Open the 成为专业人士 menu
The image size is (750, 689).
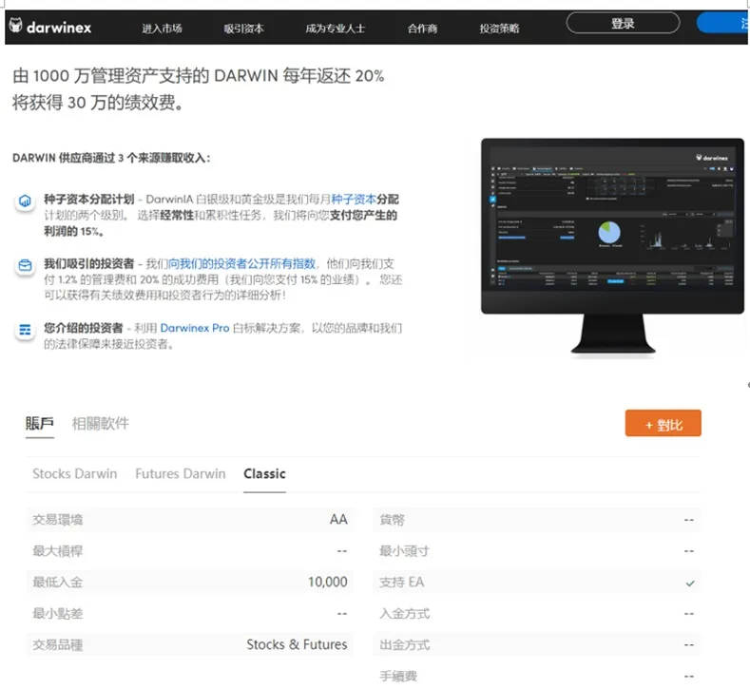(x=336, y=29)
